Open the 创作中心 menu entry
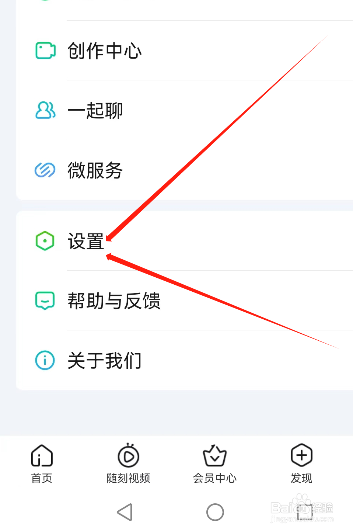353x531 pixels. (185, 51)
